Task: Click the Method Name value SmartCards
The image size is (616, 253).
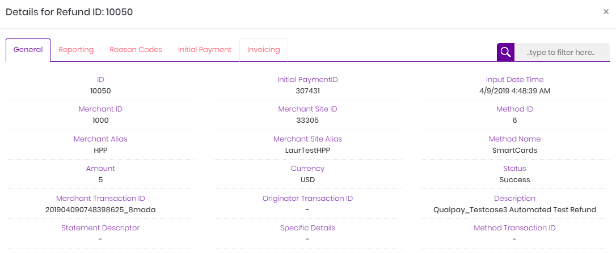Action: coord(514,150)
